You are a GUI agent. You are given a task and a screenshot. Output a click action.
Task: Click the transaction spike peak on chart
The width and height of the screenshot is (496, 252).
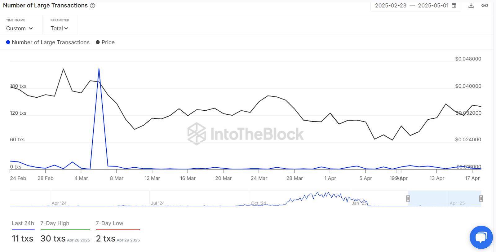coord(99,69)
